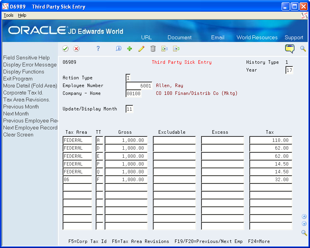
Task: Click the bottom right magnifier icon
Action: 304,233
